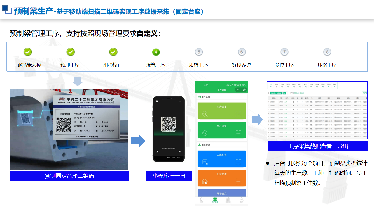
Task: Select step 7 张拉工序 circle
Action: click(284, 52)
